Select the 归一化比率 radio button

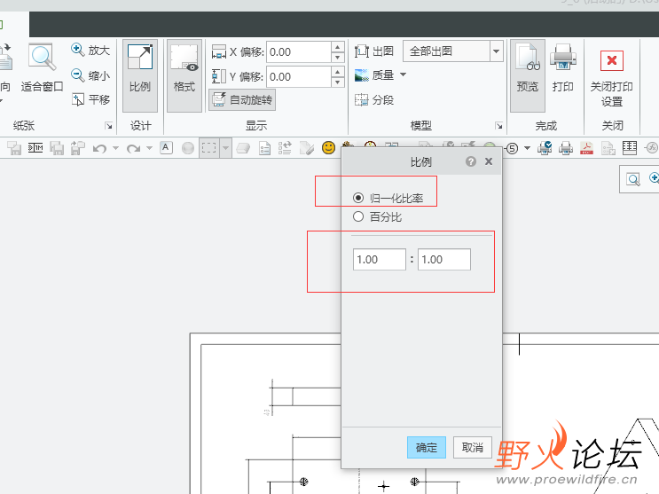pyautogui.click(x=358, y=198)
